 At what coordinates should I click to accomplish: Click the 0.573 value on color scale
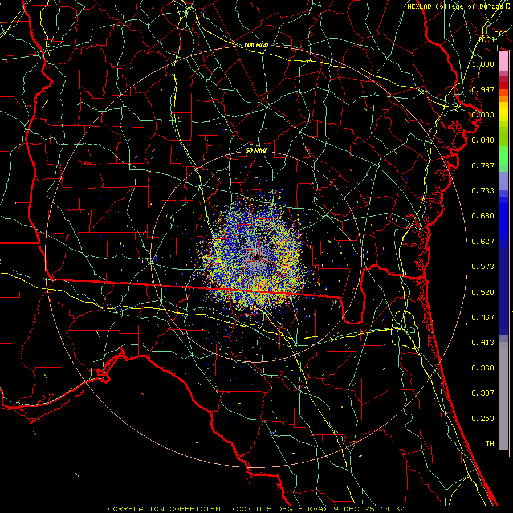[x=483, y=266]
